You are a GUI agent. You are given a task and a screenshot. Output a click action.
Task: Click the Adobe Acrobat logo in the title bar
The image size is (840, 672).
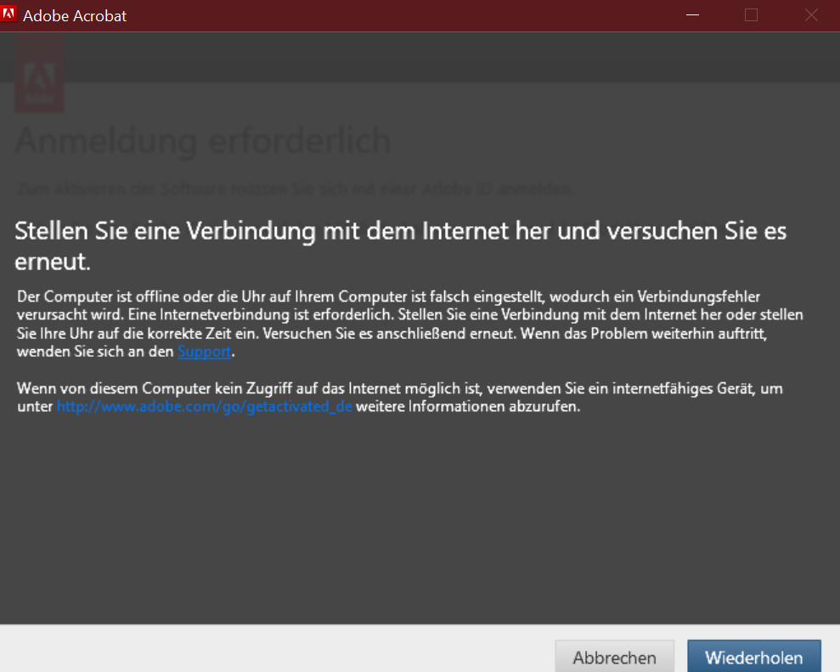pyautogui.click(x=9, y=14)
